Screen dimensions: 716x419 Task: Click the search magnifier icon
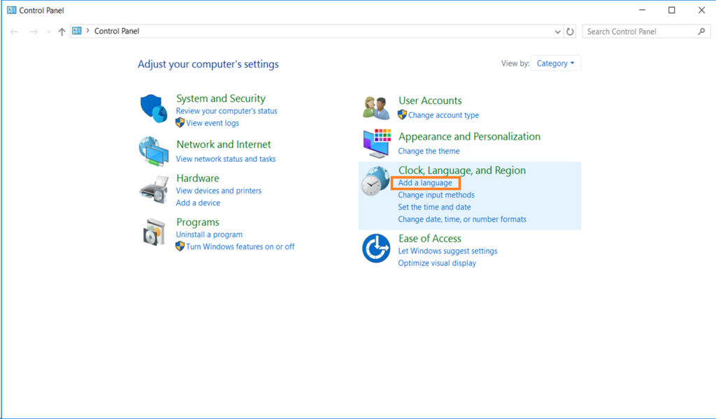point(701,31)
